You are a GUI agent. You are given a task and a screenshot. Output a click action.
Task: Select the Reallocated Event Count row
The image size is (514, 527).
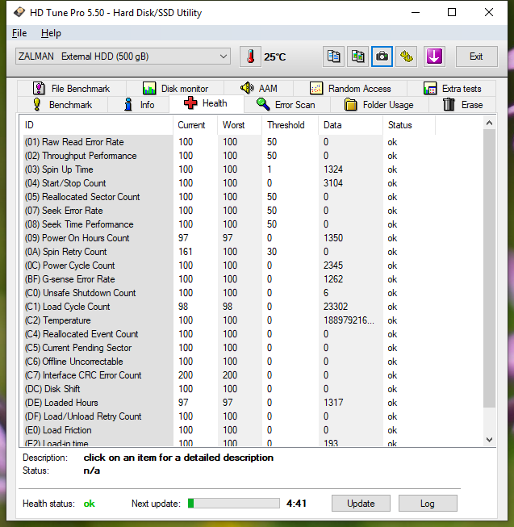point(228,334)
